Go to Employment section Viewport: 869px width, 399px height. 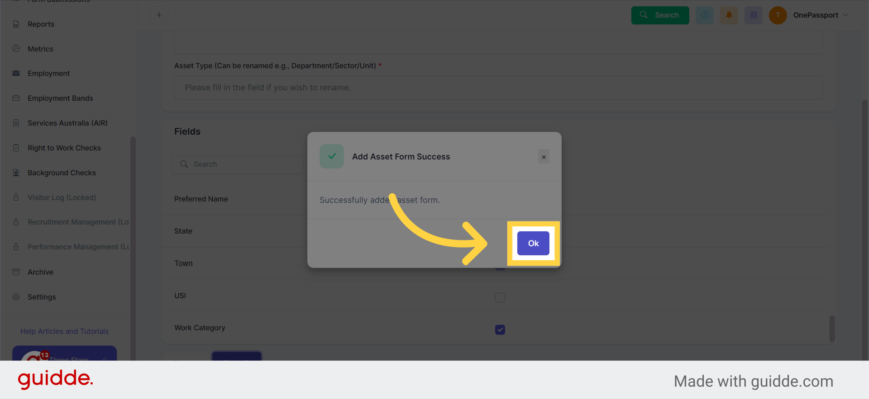coord(48,73)
